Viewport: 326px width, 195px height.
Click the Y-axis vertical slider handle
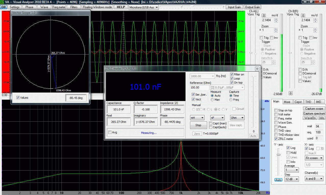click(x=279, y=155)
